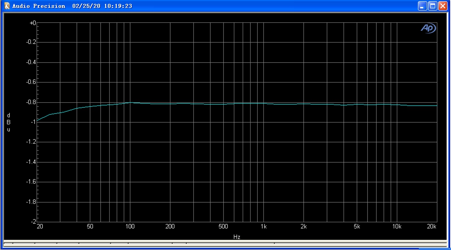Click the -1.2 vertical axis label
451x250 pixels.
coord(31,142)
